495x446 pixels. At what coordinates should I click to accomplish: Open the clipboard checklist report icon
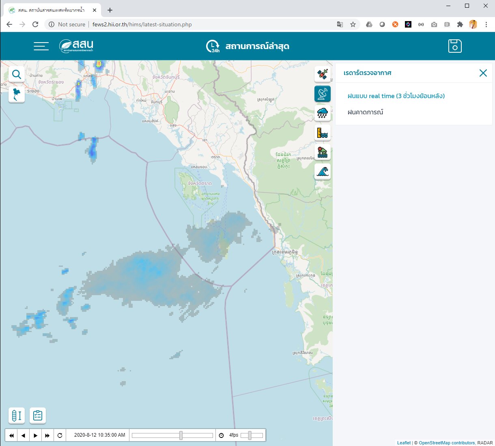[x=38, y=416]
